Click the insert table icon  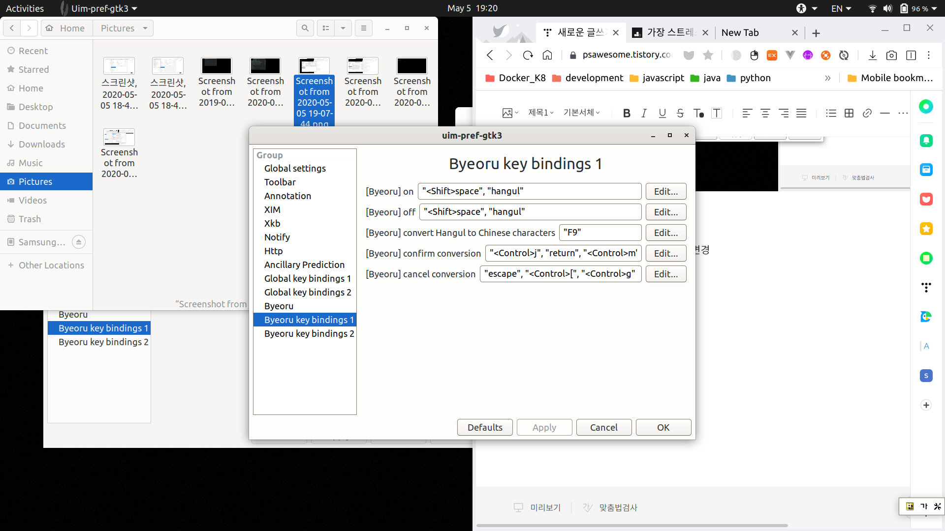(849, 113)
